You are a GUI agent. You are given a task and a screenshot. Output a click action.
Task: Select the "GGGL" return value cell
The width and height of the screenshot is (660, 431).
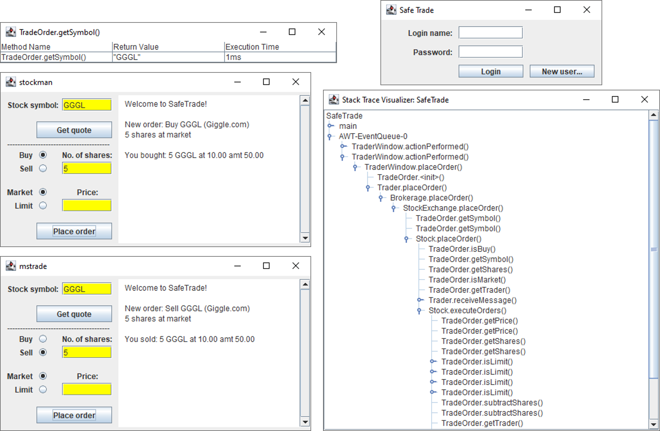tap(168, 57)
